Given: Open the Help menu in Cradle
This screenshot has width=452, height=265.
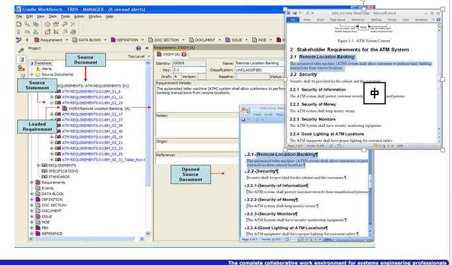Looking at the screenshot, I should point(110,17).
